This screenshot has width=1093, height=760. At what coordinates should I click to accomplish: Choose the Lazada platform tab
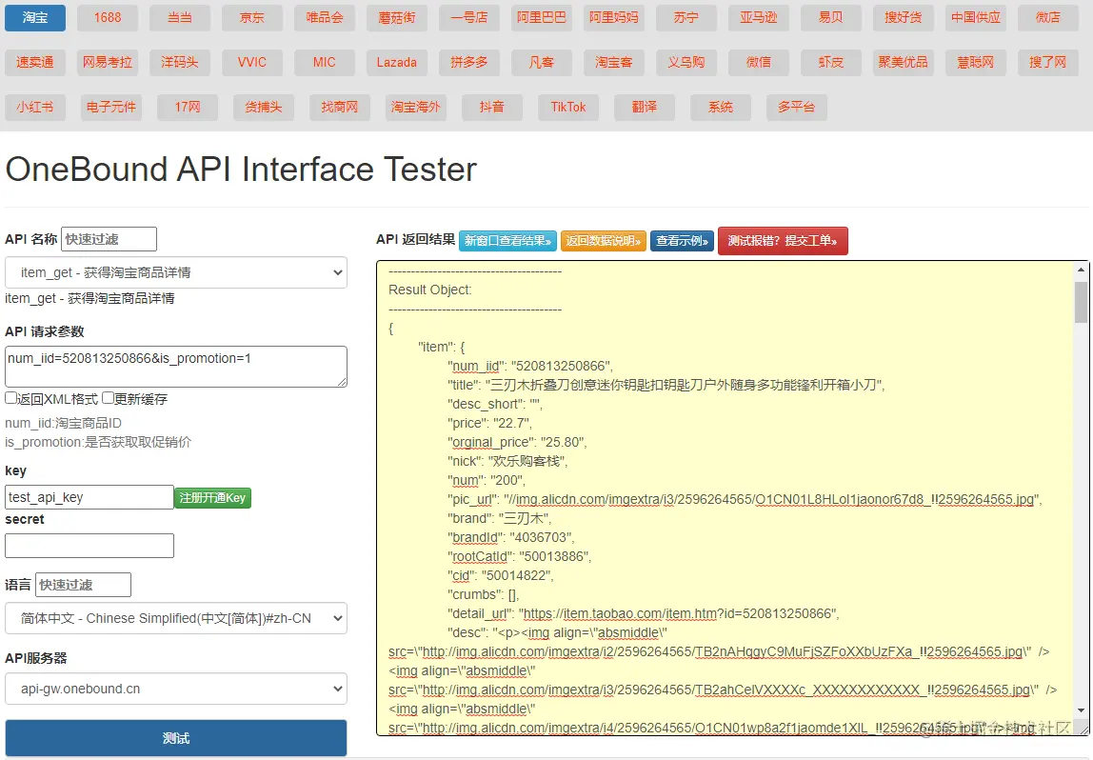[397, 62]
